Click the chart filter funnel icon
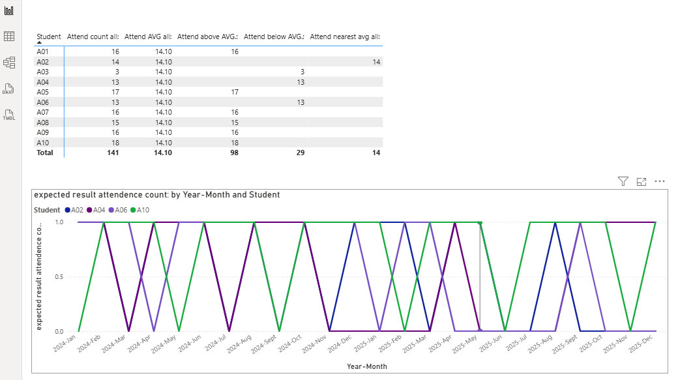This screenshot has height=380, width=678. click(623, 182)
